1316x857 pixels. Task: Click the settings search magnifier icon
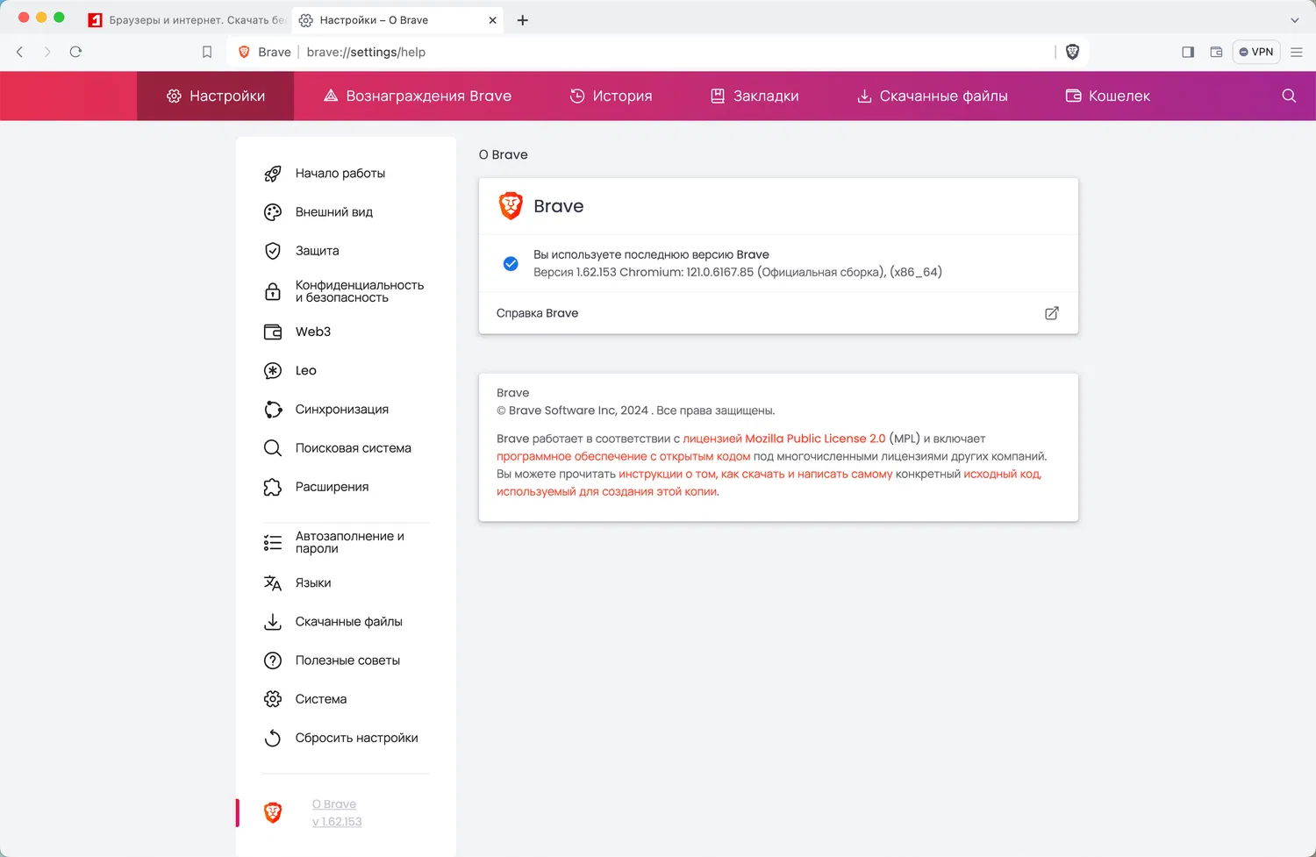tap(1289, 96)
